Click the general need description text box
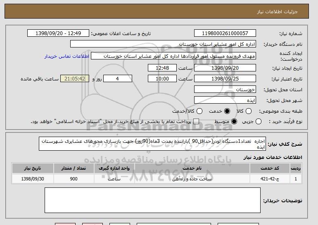This screenshot has width=318, height=225. click(152, 144)
